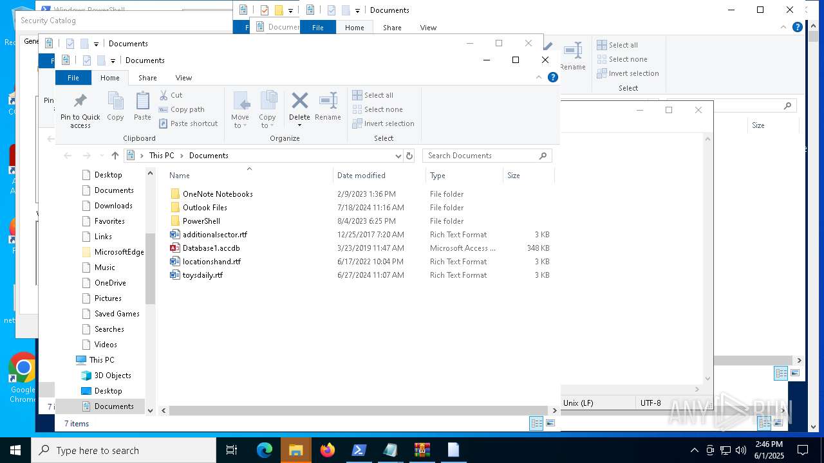Screen dimensions: 824x463
Task: Click Invert selection in back Documents window
Action: pos(628,73)
